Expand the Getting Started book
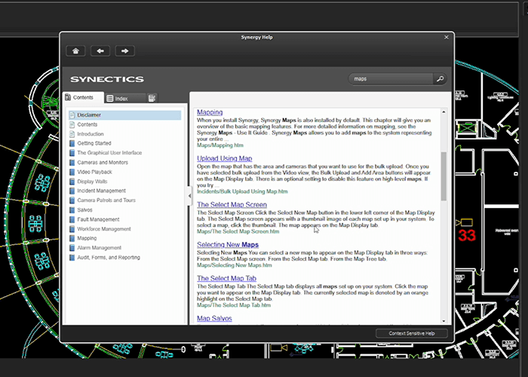 [94, 143]
